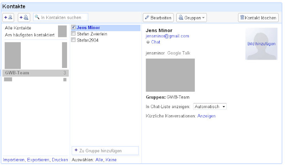285x165 pixels.
Task: Click the add new contact icon button
Action: (8, 17)
